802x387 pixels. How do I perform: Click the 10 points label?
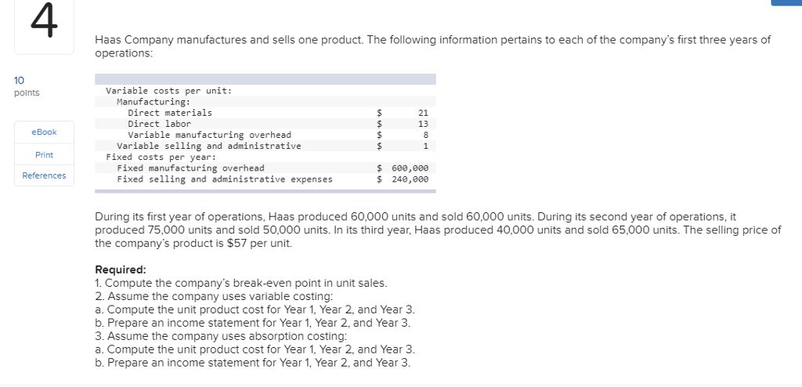pyautogui.click(x=27, y=86)
